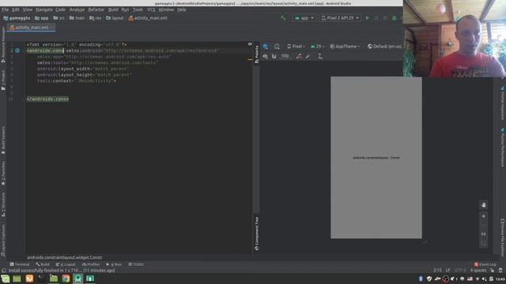Click the Guidelines icon in the design toolbar

click(319, 56)
